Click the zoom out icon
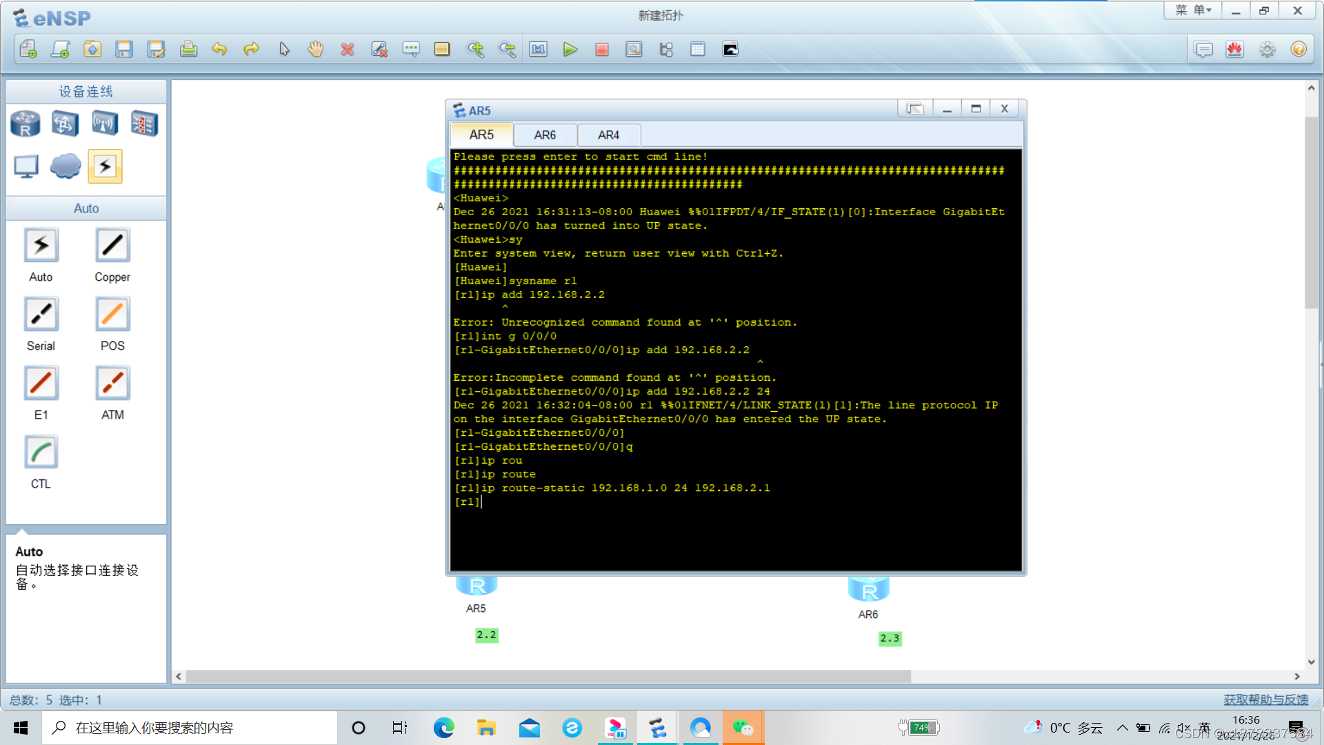Viewport: 1324px width, 745px height. (507, 49)
